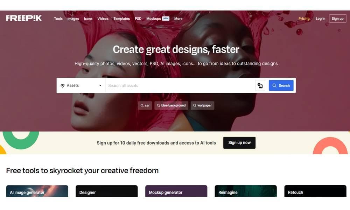
Task: Click the Assets category icon
Action: pyautogui.click(x=63, y=85)
